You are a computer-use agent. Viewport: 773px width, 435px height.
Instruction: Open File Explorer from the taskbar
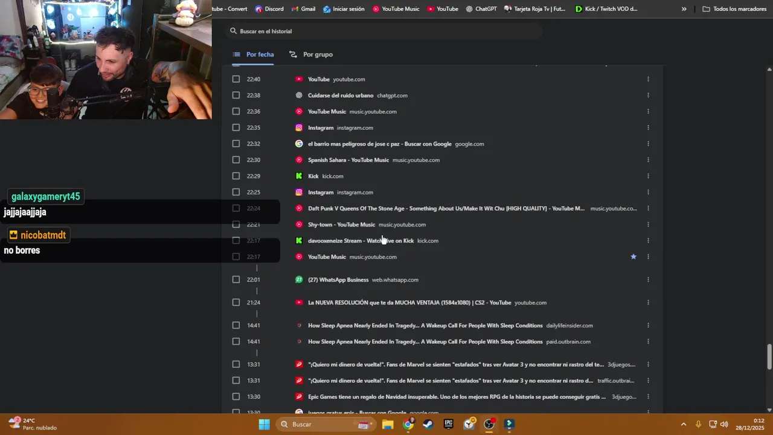[x=388, y=424]
